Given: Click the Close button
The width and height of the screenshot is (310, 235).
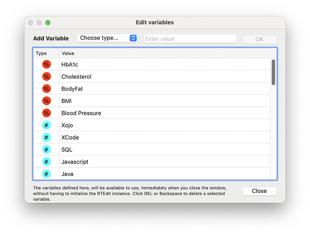Looking at the screenshot, I should (260, 191).
